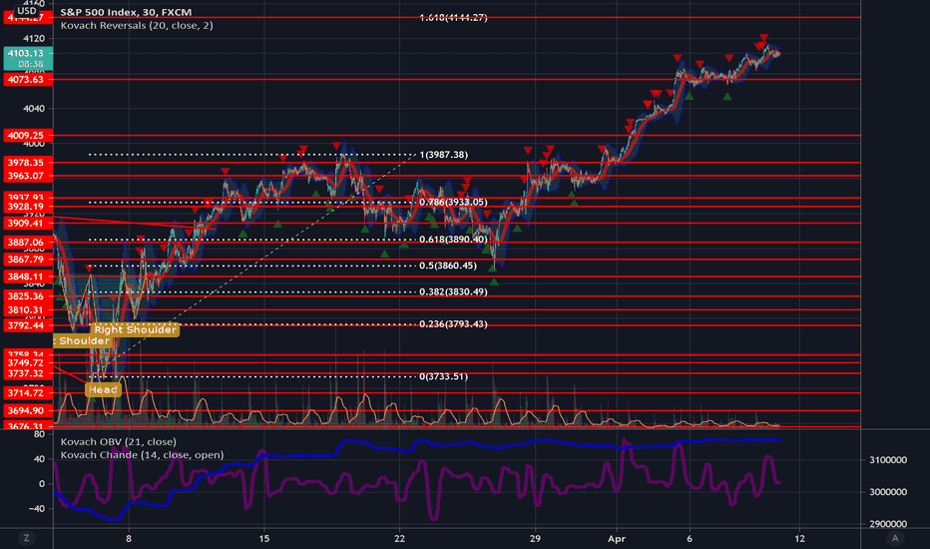Open the USD currency selector

(27, 10)
